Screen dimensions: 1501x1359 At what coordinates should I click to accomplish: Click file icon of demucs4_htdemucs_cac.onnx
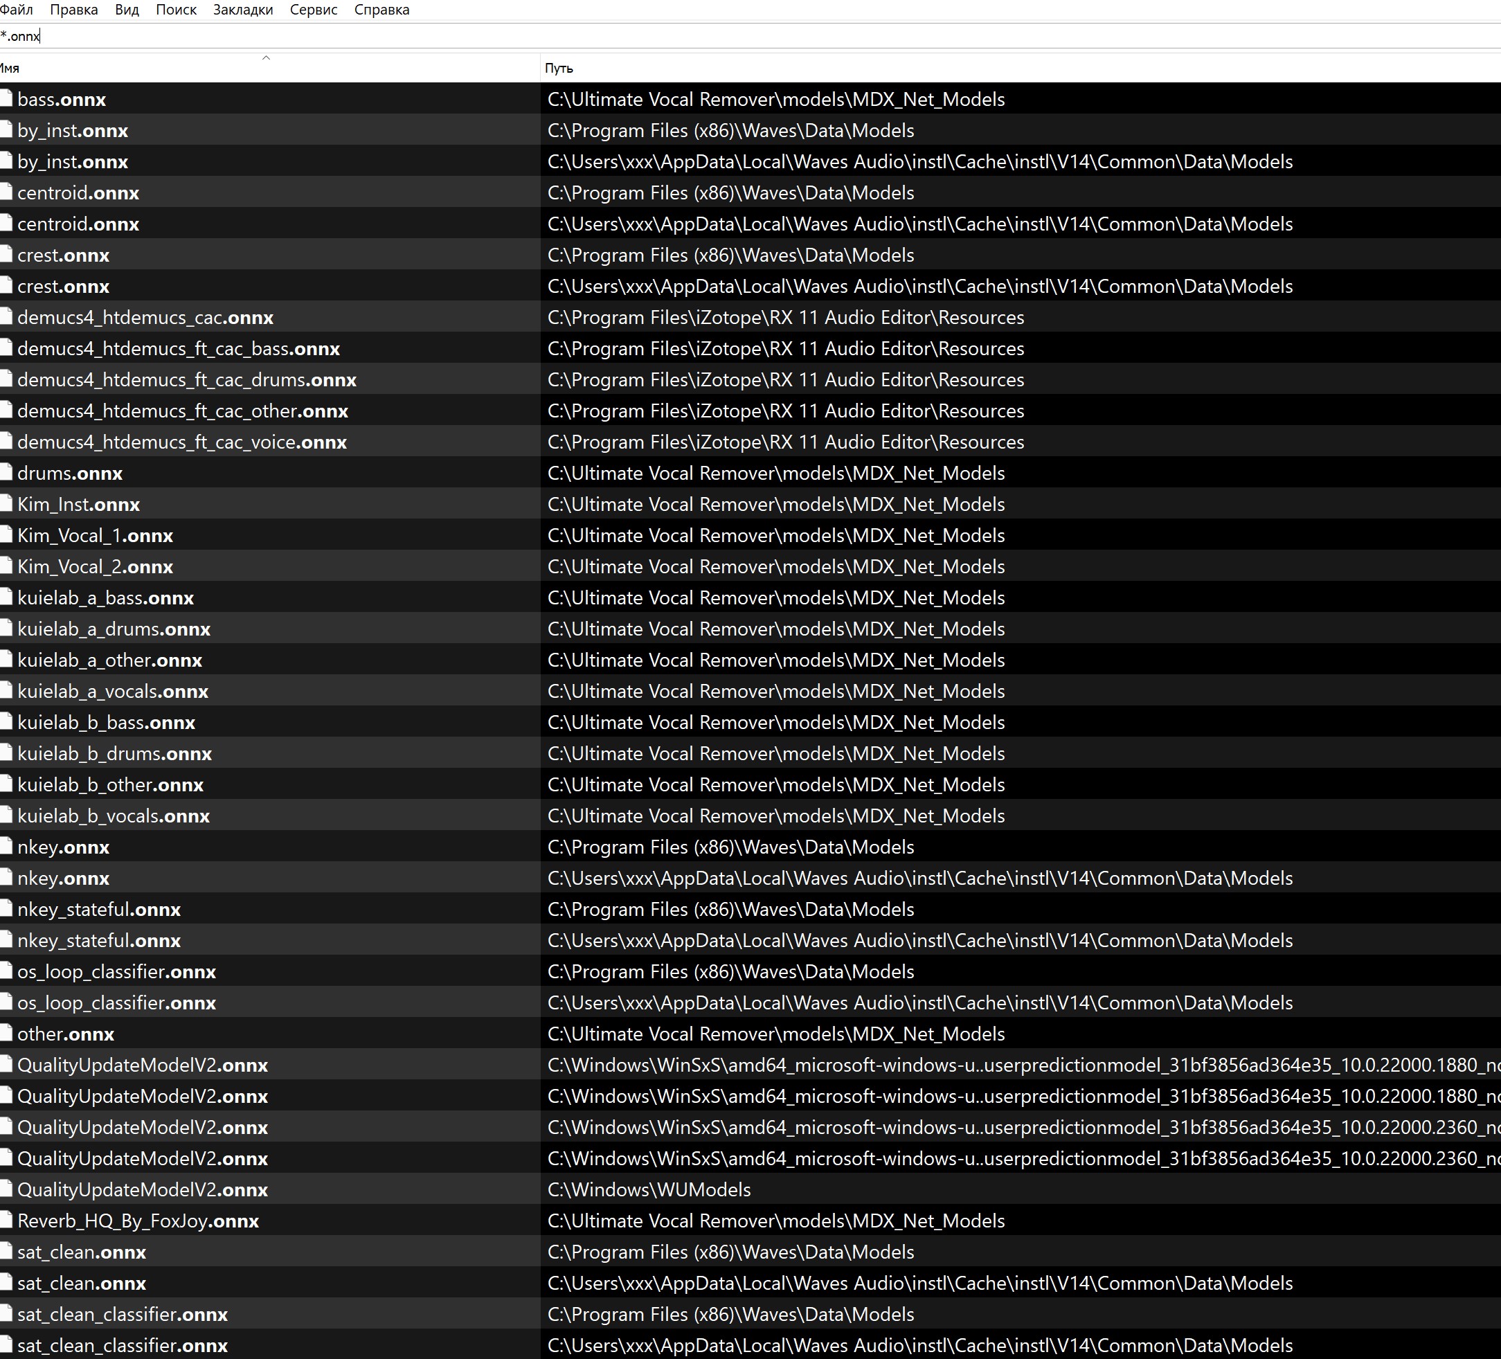[6, 316]
